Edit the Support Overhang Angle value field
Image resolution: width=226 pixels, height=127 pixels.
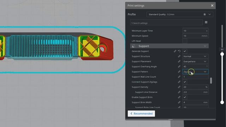pyautogui.click(x=195, y=67)
